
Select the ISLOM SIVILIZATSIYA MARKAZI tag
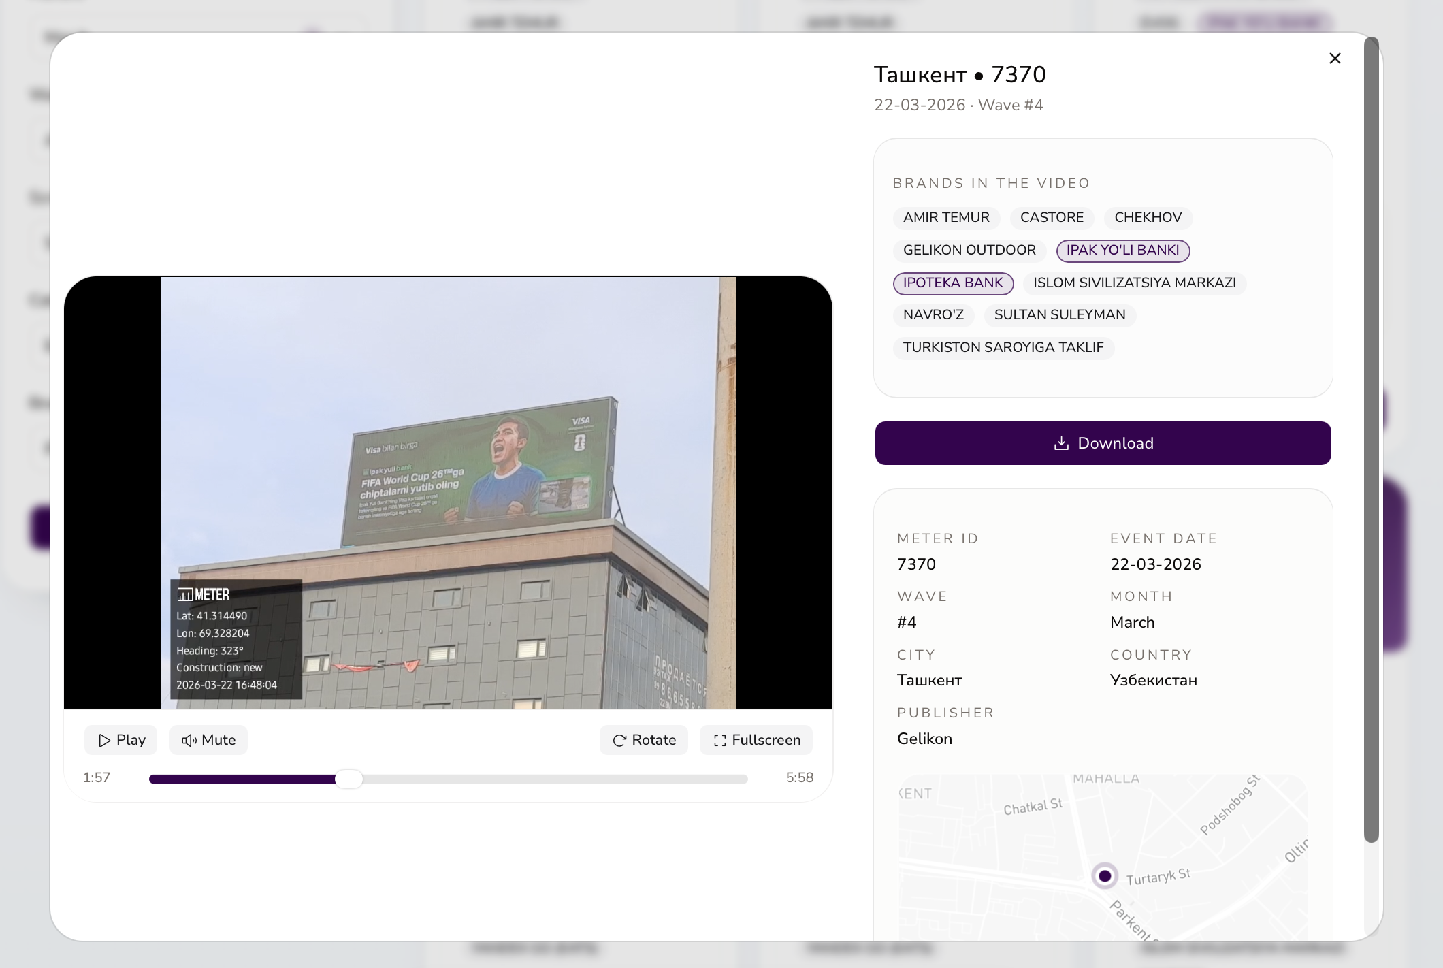[1135, 283]
